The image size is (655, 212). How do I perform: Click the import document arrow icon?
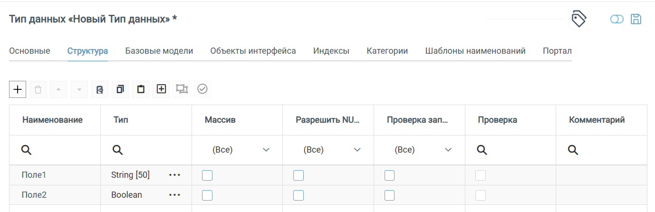click(x=100, y=89)
